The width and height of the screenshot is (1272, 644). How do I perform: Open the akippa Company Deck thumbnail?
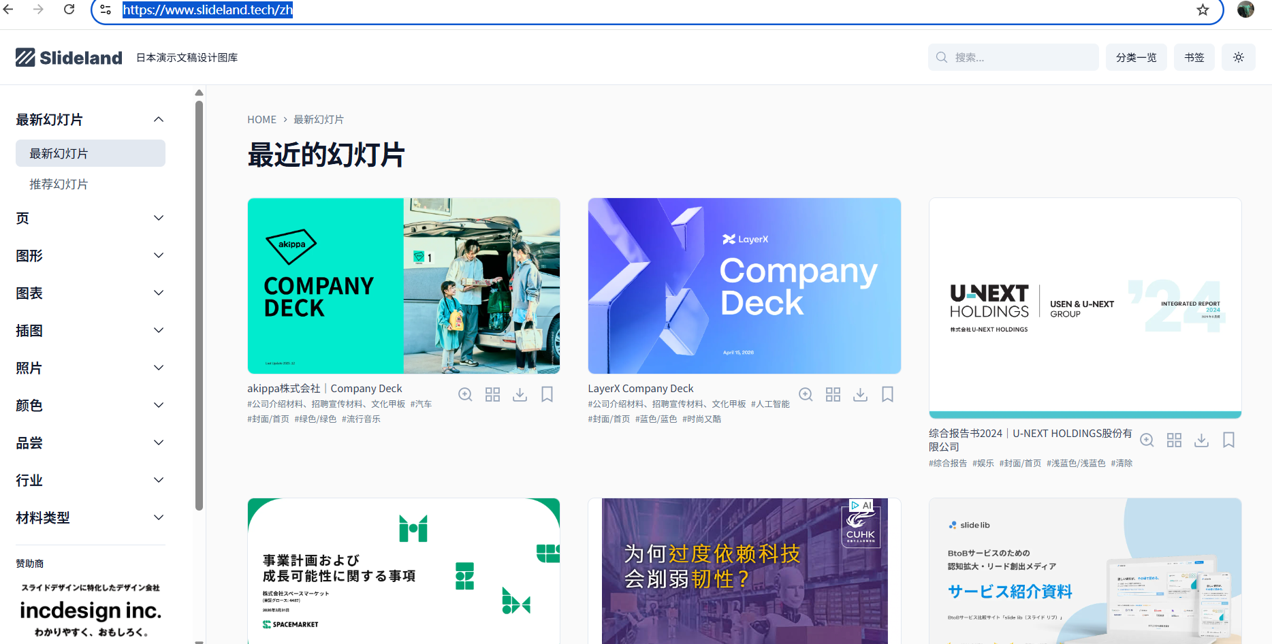(x=404, y=286)
